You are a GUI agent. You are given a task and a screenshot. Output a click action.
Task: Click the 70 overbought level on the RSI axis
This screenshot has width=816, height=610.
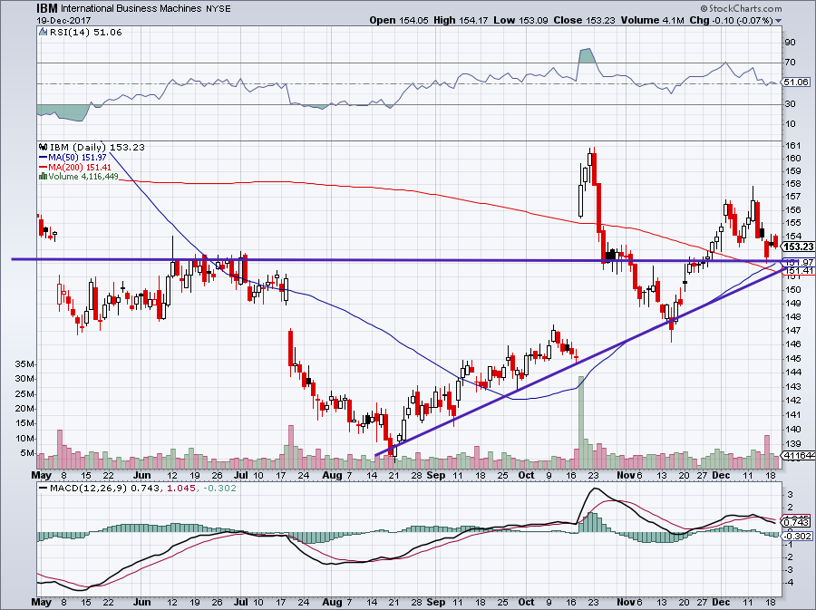point(790,63)
